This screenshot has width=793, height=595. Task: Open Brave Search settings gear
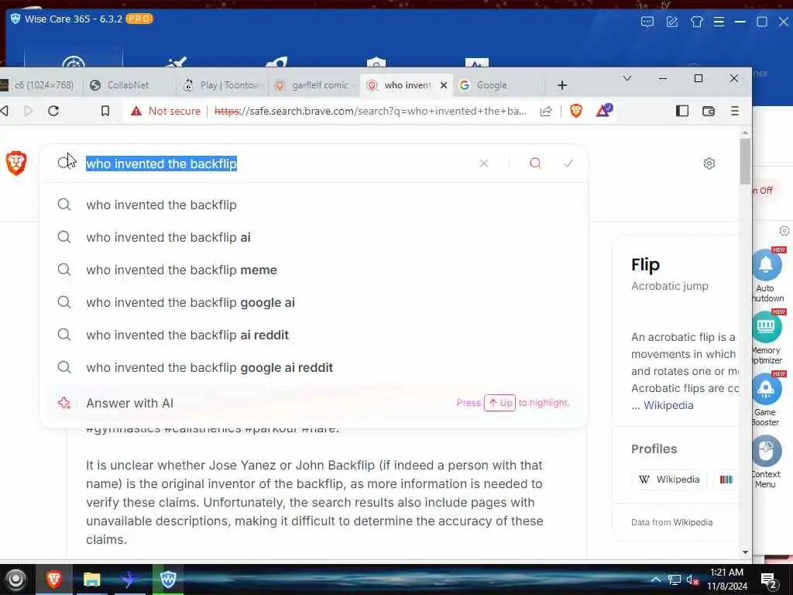click(709, 163)
